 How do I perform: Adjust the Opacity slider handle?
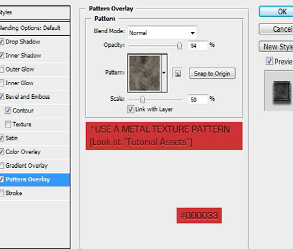pyautogui.click(x=179, y=46)
